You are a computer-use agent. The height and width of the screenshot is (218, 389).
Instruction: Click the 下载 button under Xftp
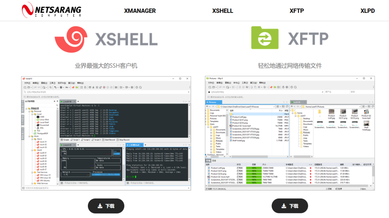[290, 206]
